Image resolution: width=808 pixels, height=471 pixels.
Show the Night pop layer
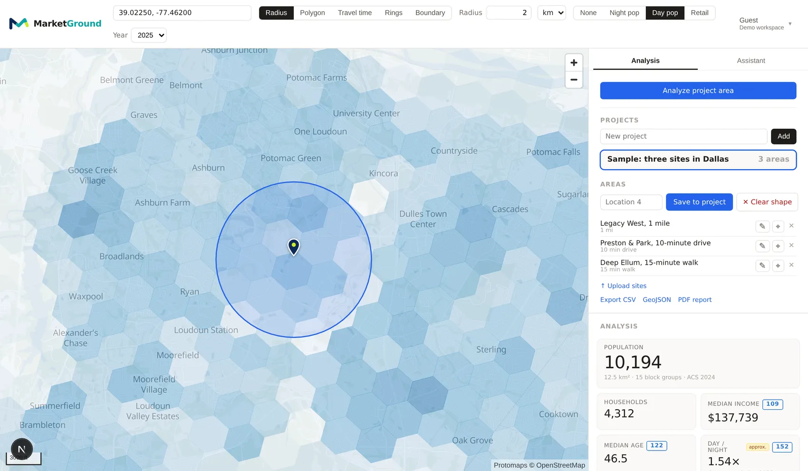[x=625, y=13]
